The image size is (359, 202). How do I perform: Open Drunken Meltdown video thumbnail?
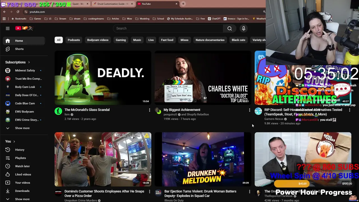coord(203,159)
